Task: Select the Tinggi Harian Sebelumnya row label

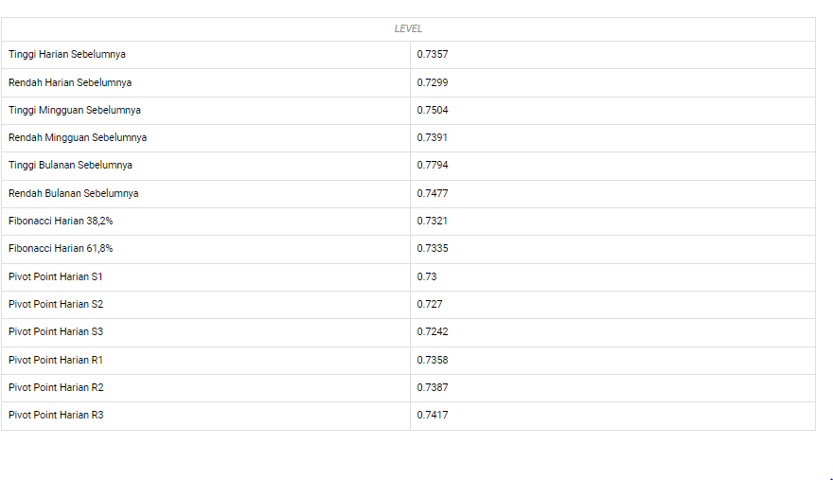Action: pyautogui.click(x=67, y=55)
